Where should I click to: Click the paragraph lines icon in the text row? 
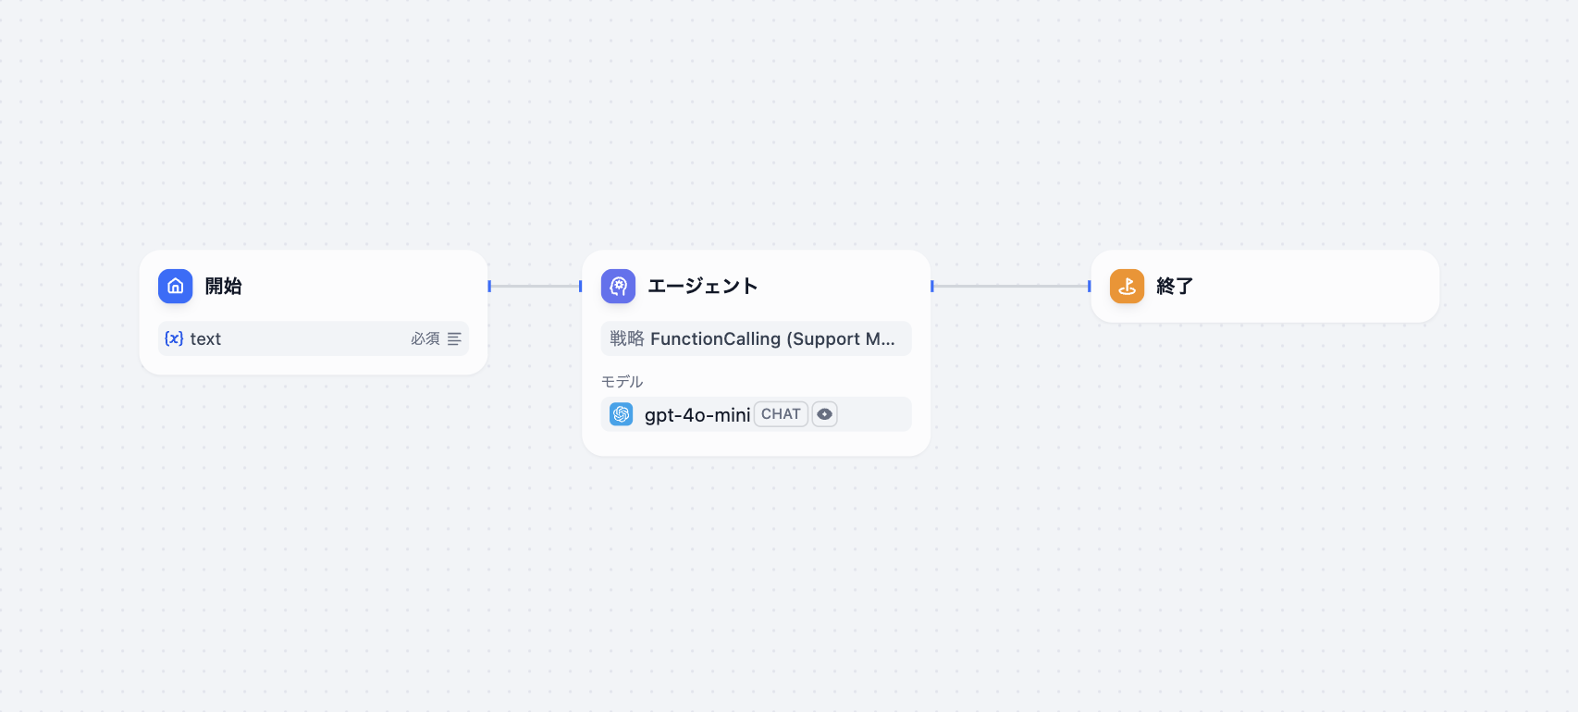point(454,339)
